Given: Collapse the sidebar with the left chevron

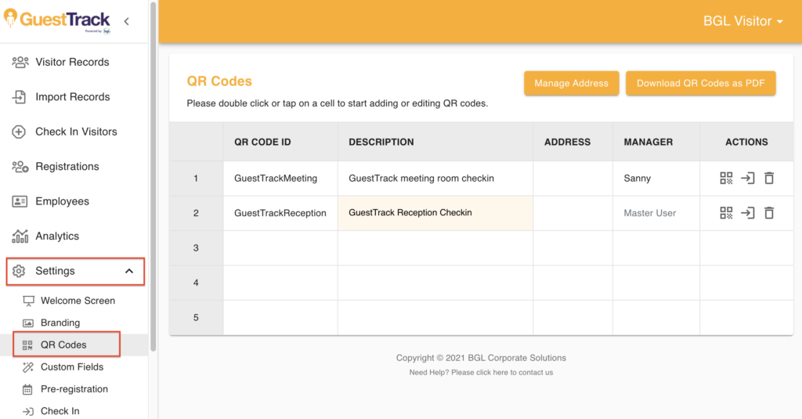Looking at the screenshot, I should pyautogui.click(x=126, y=21).
